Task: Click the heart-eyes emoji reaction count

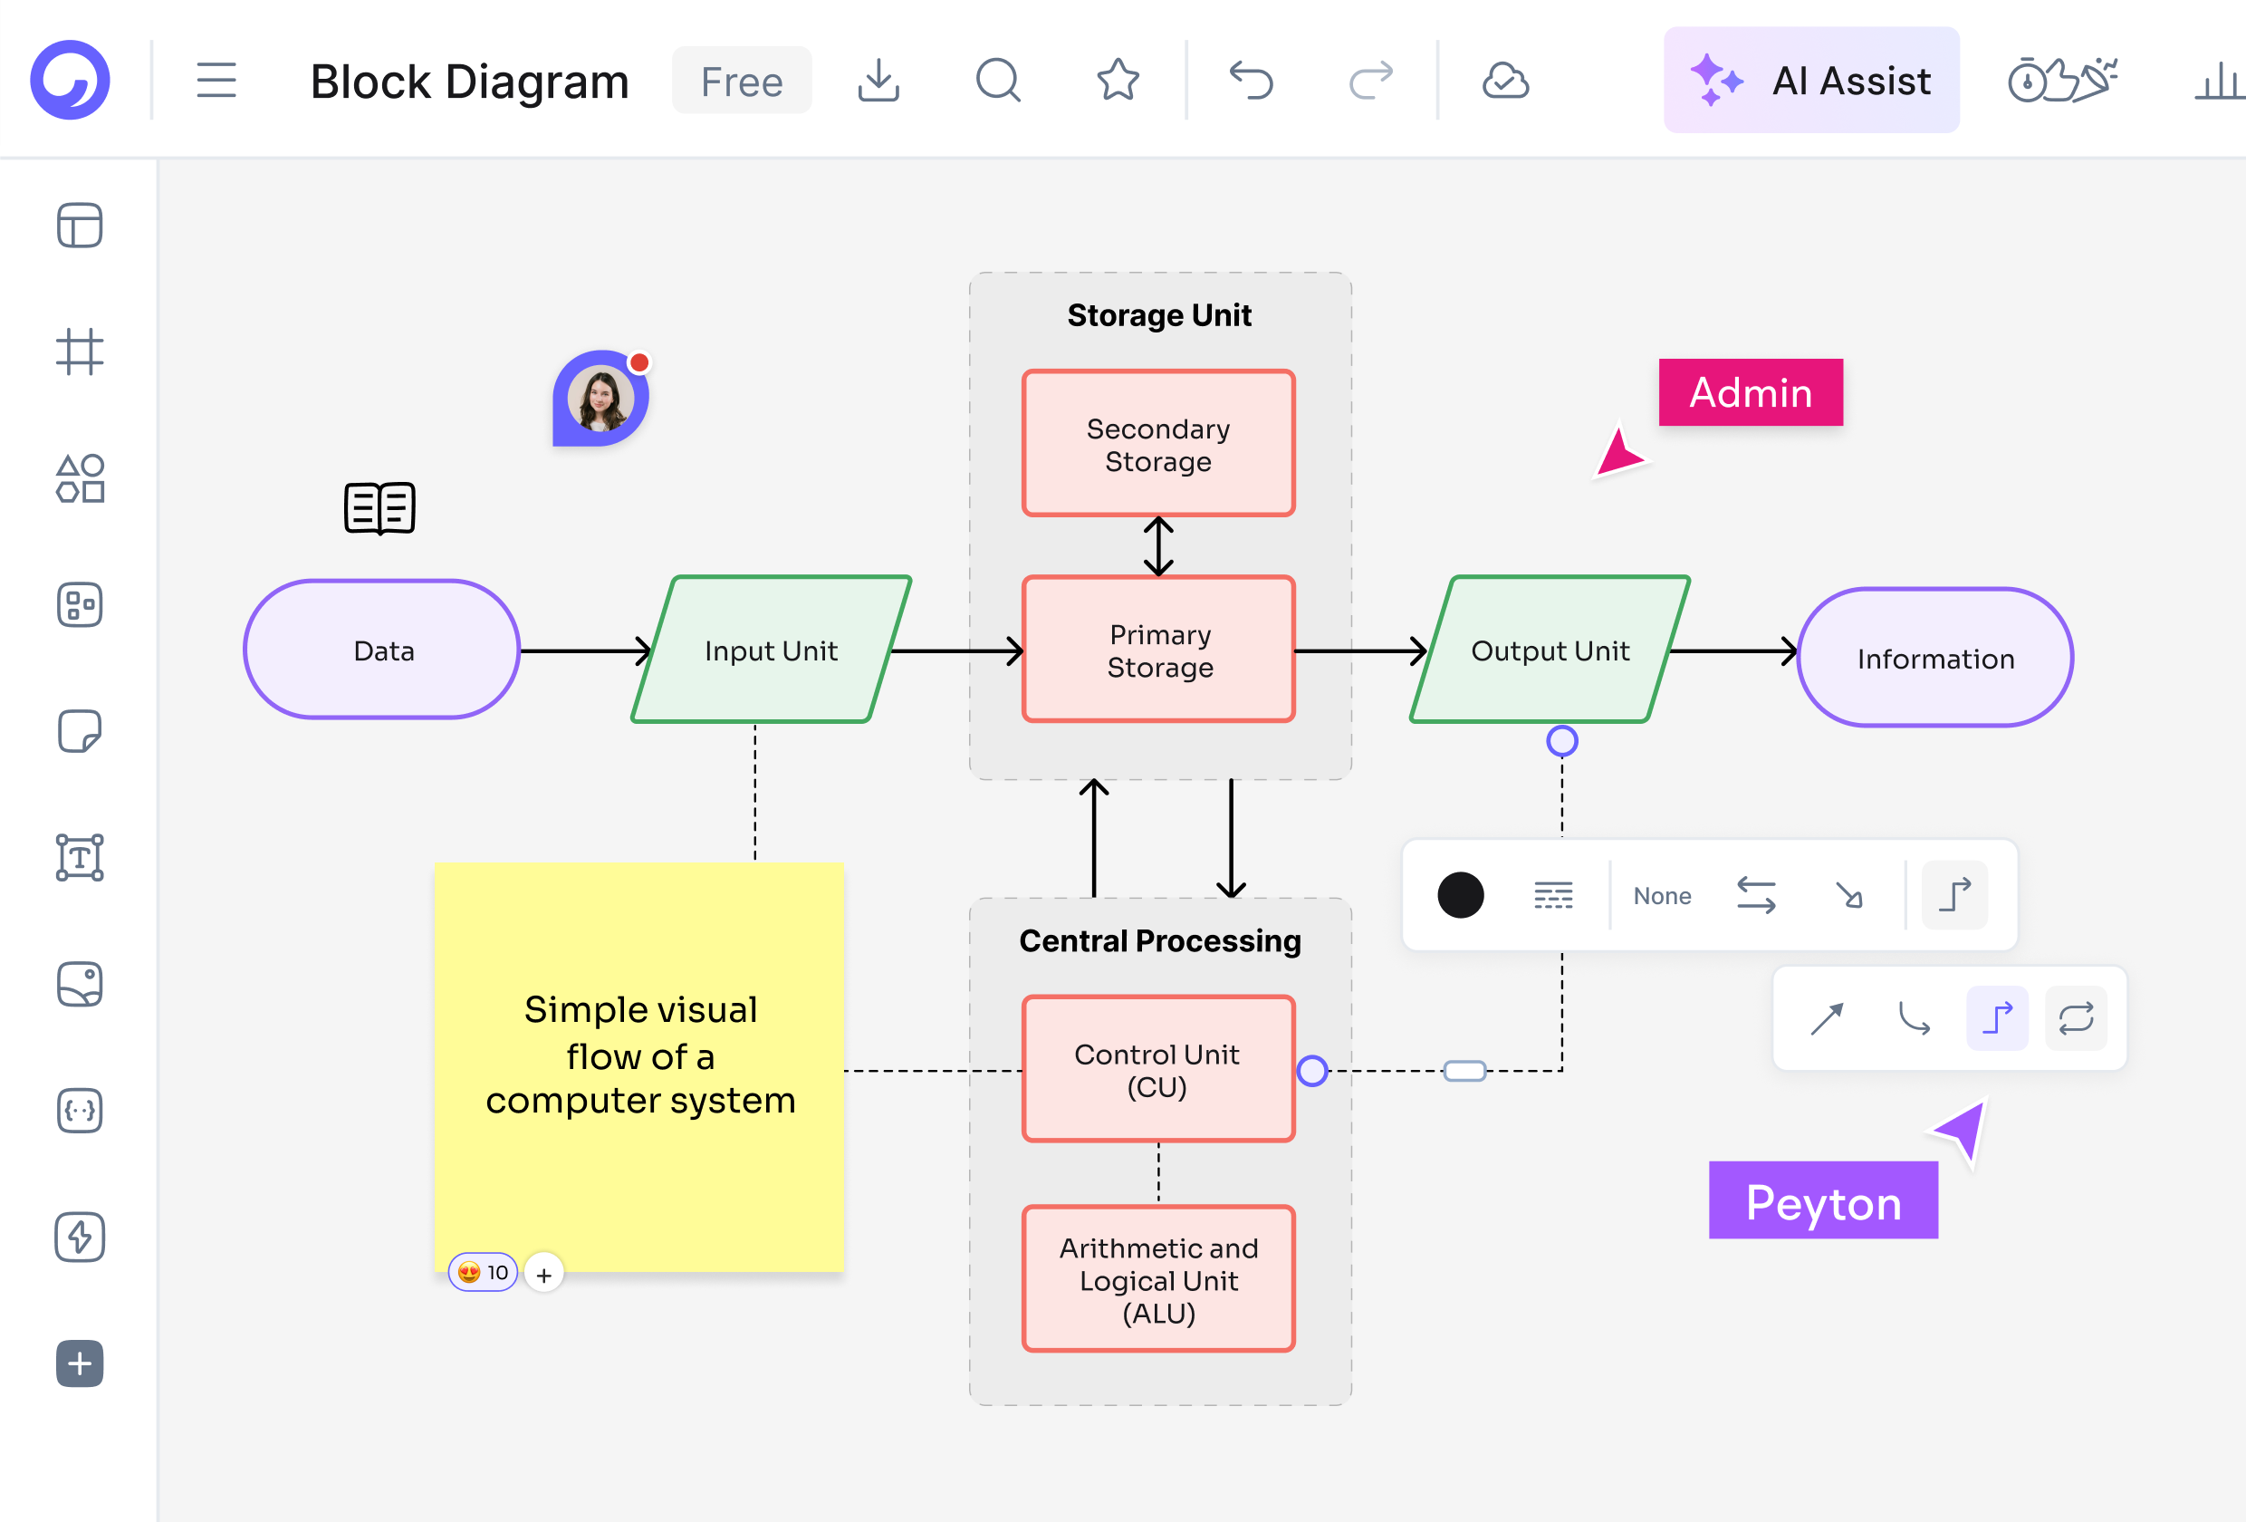Action: pos(484,1273)
